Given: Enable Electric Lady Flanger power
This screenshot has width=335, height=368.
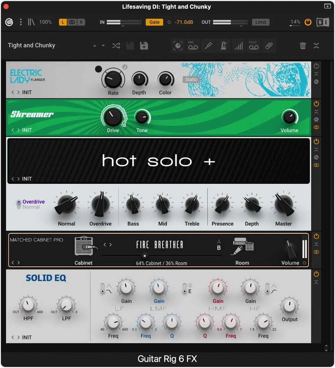Looking at the screenshot, I should (x=316, y=66).
